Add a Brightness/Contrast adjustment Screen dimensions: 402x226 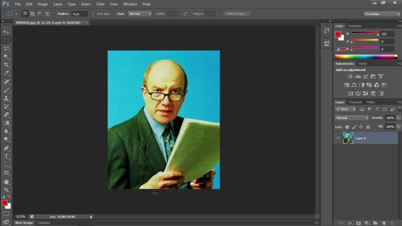pos(350,76)
